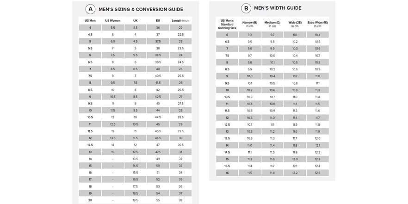Click the US Men's Standard Running Size header

(227, 24)
